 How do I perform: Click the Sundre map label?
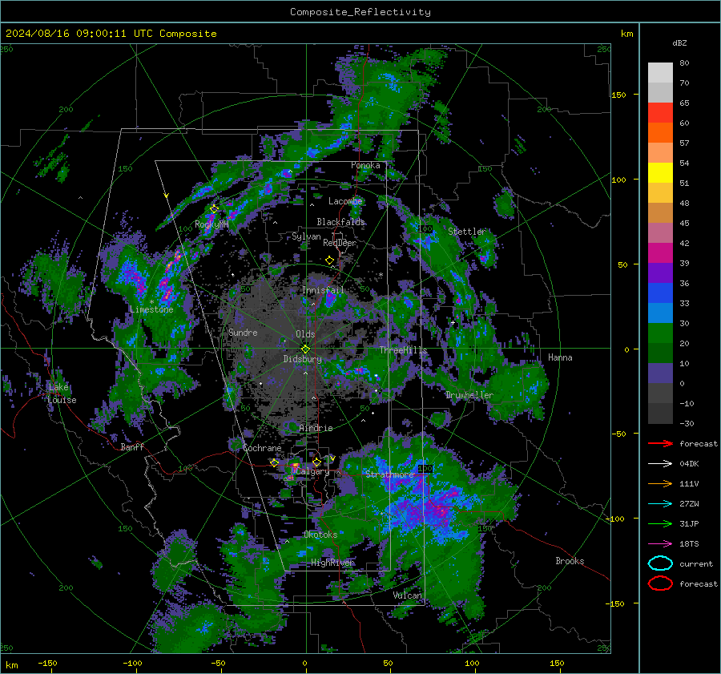[x=243, y=333]
